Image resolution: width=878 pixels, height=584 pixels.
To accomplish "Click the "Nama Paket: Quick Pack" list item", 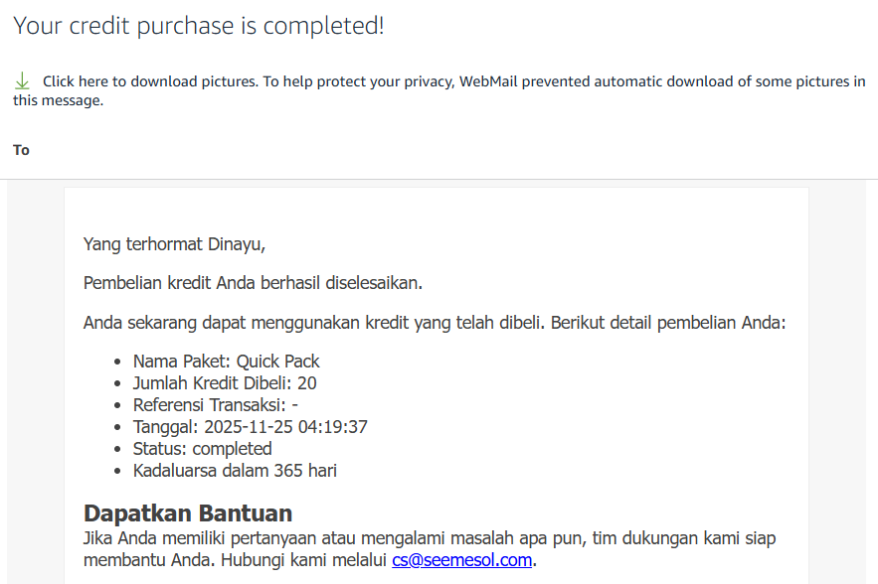I will [226, 362].
